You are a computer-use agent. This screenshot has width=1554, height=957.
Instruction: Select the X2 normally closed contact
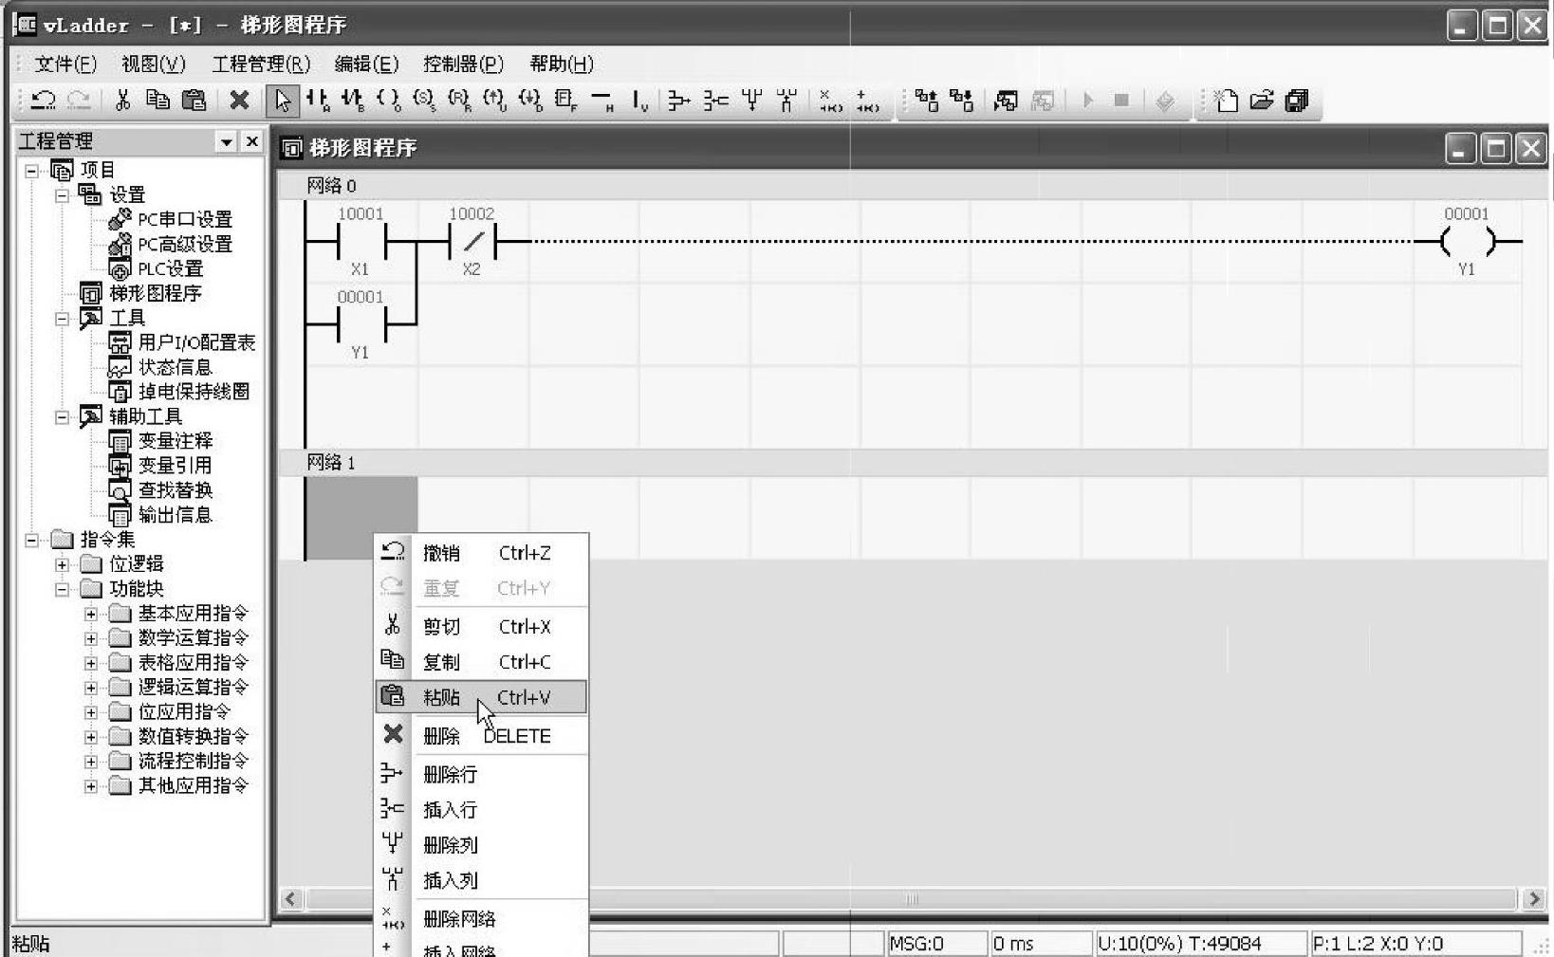pos(472,242)
